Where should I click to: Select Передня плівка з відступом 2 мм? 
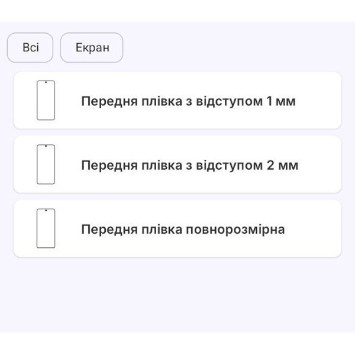click(189, 165)
